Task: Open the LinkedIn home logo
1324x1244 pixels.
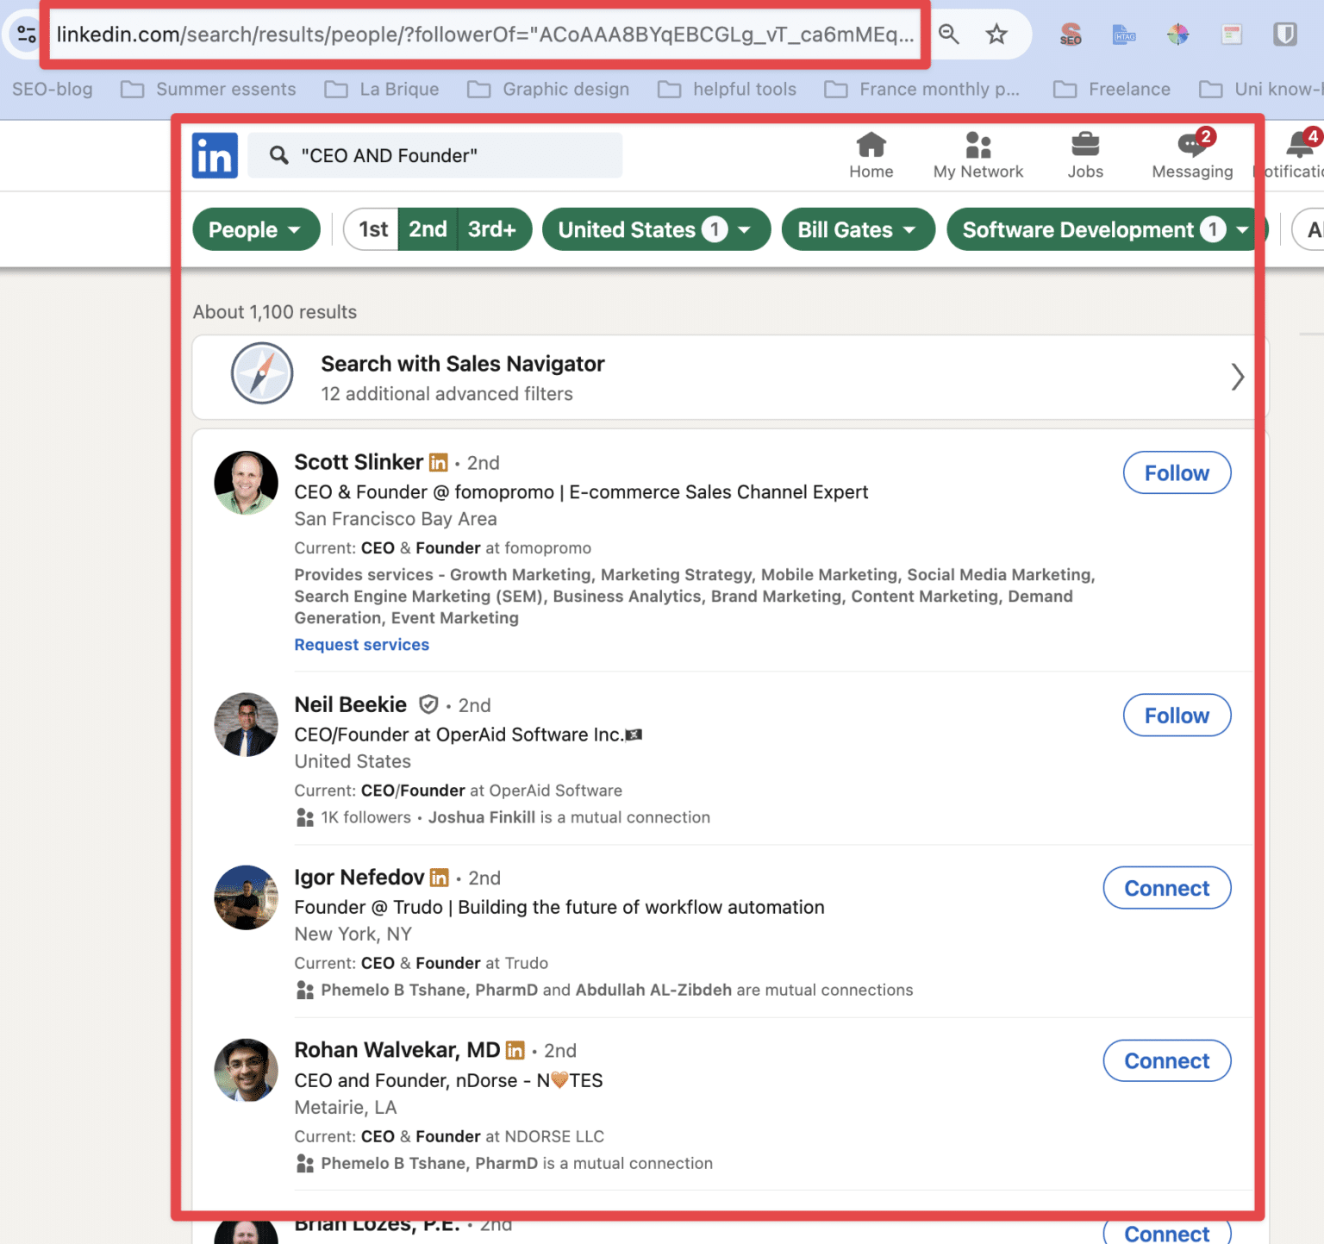Action: click(x=214, y=155)
